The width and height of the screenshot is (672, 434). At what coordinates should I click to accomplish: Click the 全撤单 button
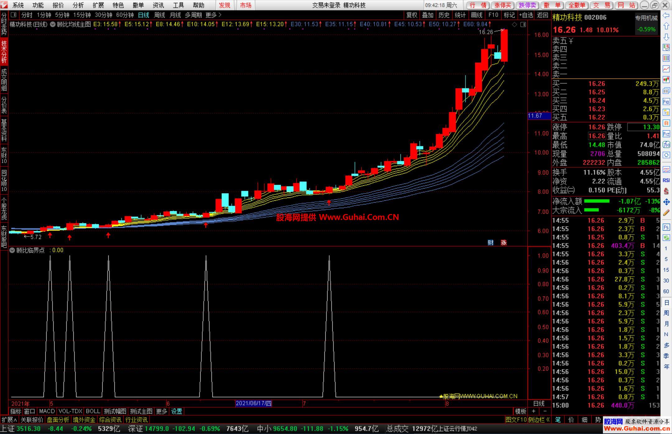tap(577, 5)
